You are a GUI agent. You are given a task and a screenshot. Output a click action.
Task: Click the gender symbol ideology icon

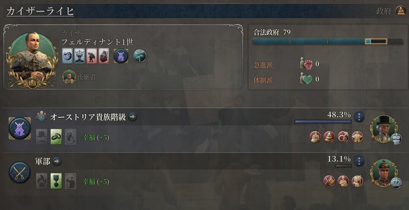[x=343, y=137]
